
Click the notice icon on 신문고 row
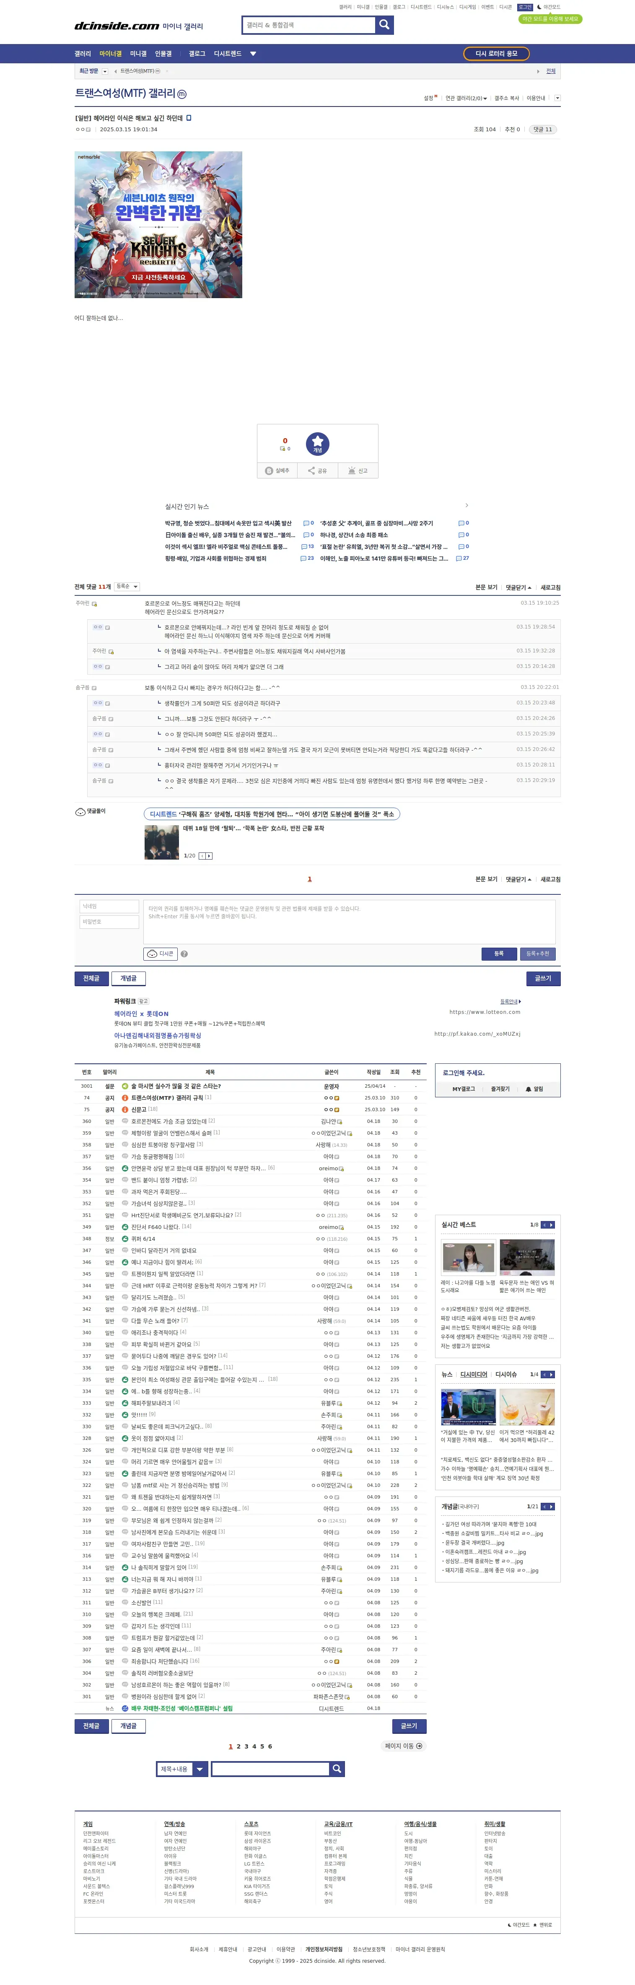[125, 1109]
